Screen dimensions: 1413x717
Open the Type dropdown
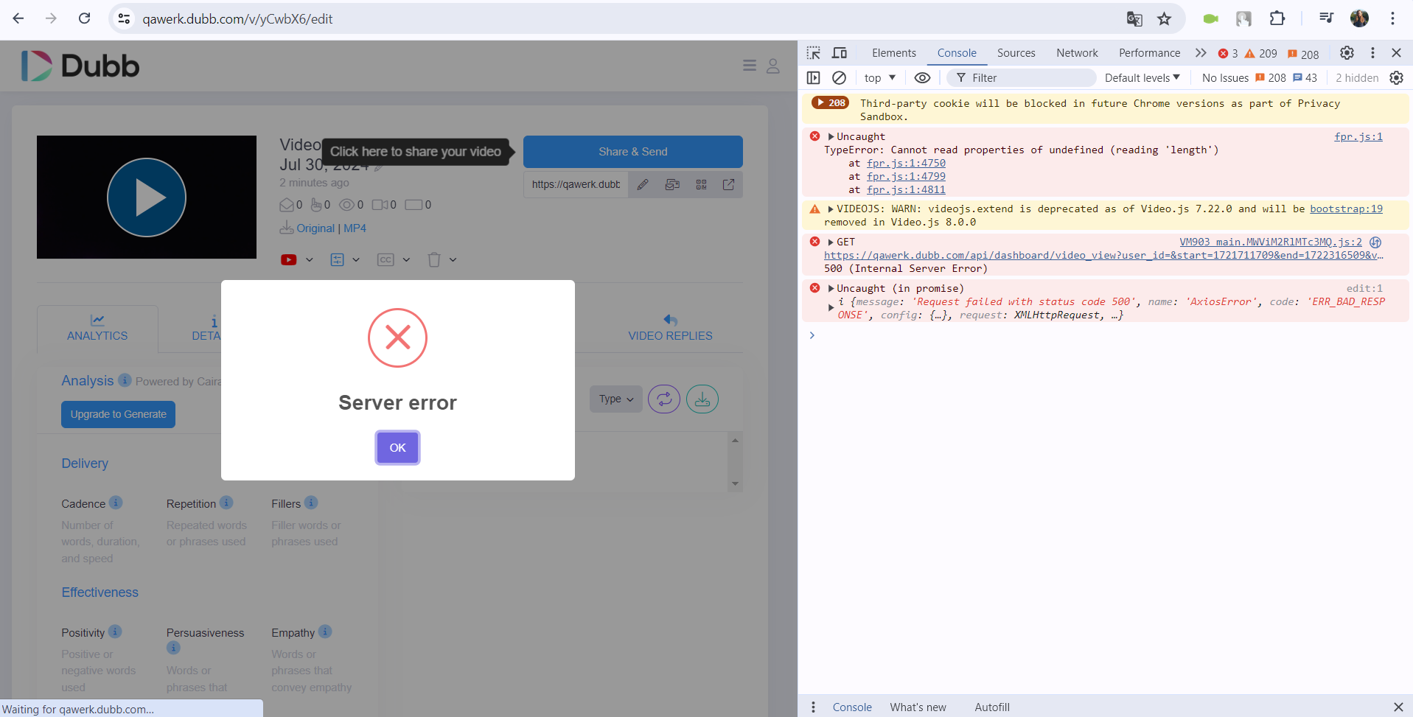click(x=616, y=399)
